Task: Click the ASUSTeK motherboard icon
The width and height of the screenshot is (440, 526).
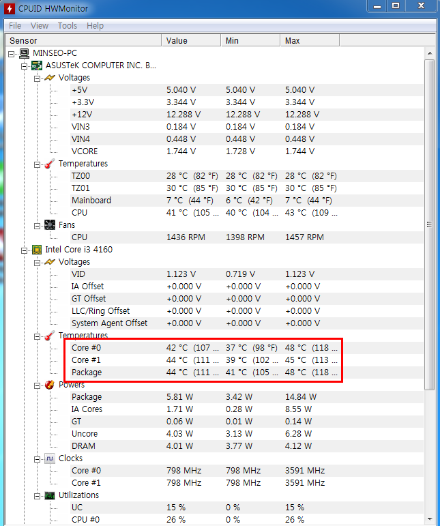Action: [x=37, y=65]
